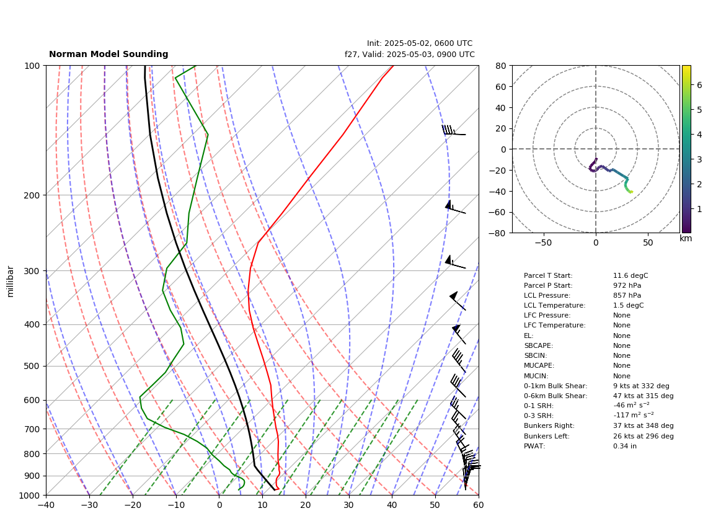Click the 0-3 SRH value of -117

click(634, 416)
